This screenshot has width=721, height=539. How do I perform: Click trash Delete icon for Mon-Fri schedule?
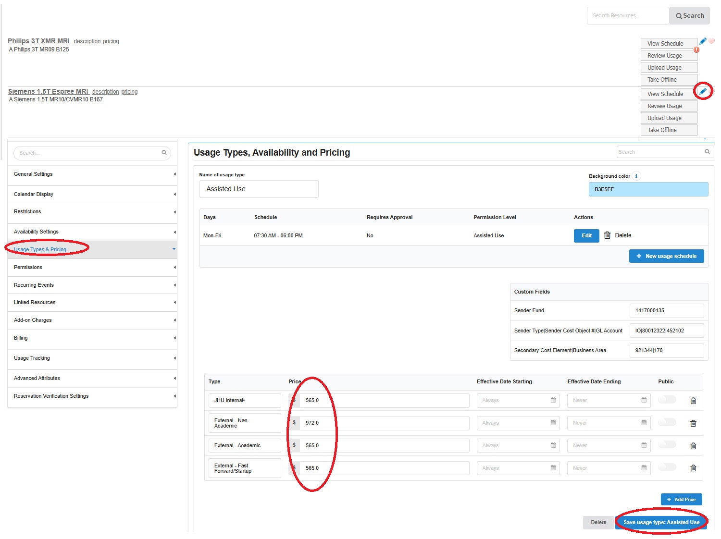tap(608, 235)
